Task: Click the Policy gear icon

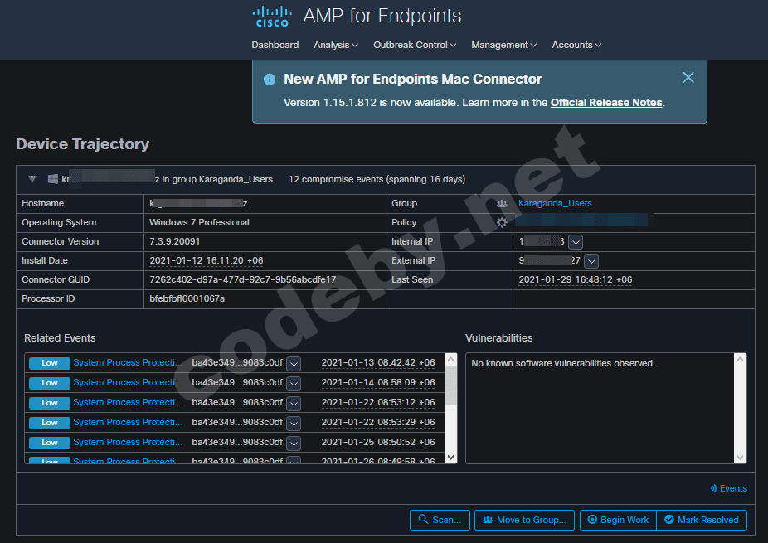Action: point(502,222)
